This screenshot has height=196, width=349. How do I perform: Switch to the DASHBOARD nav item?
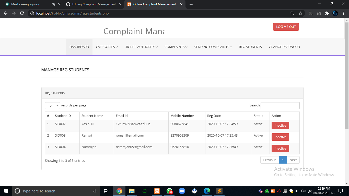coord(79,47)
